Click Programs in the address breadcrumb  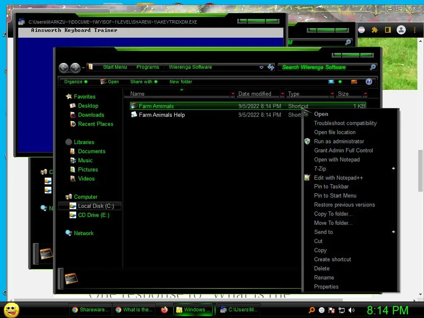[148, 67]
